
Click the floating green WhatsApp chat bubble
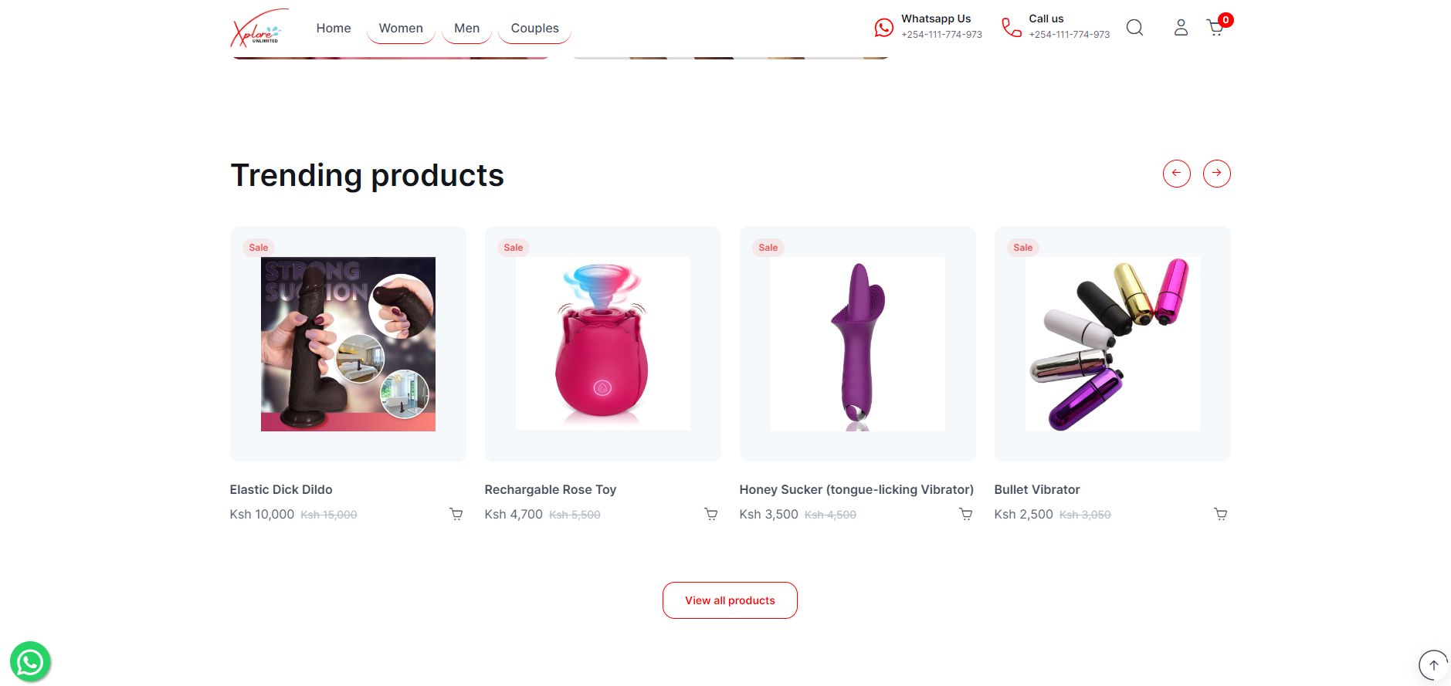pos(30,661)
